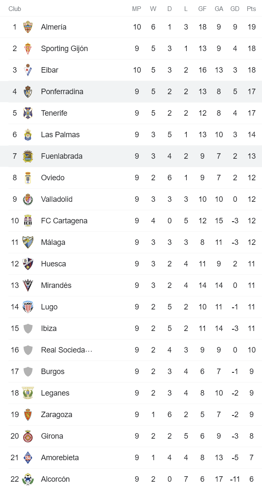Open the Ponferradina team link
The width and height of the screenshot is (262, 491).
(62, 92)
